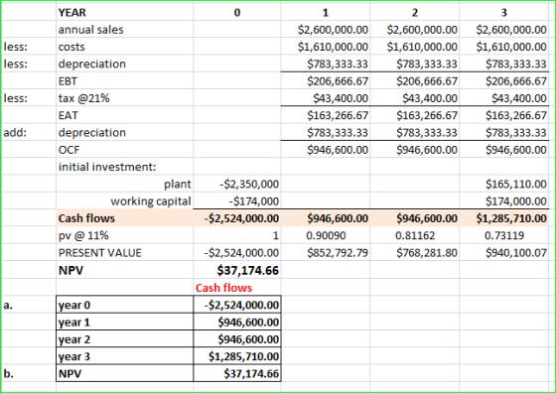This screenshot has height=393, width=556.
Task: Select the 'working capital' label
Action: [x=151, y=201]
